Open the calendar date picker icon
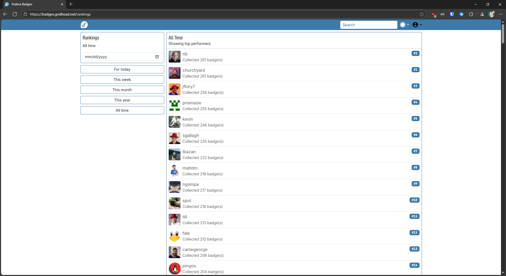 pyautogui.click(x=157, y=57)
